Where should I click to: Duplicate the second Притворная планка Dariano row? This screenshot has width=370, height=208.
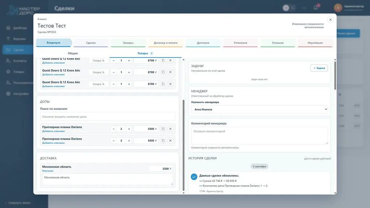pos(163,140)
